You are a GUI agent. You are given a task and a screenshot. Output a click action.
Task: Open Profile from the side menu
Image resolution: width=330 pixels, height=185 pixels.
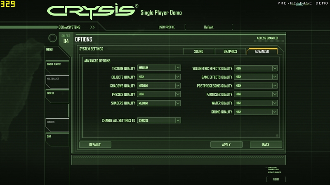coord(57,96)
